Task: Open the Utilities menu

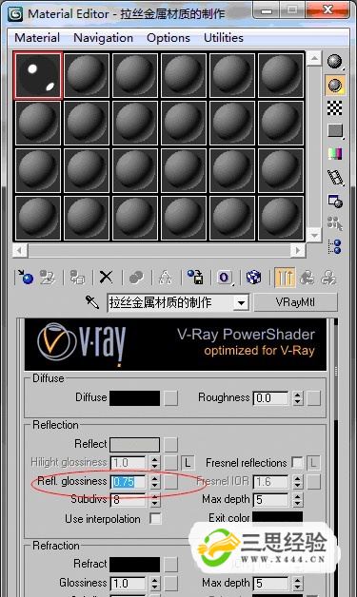Action: 224,38
